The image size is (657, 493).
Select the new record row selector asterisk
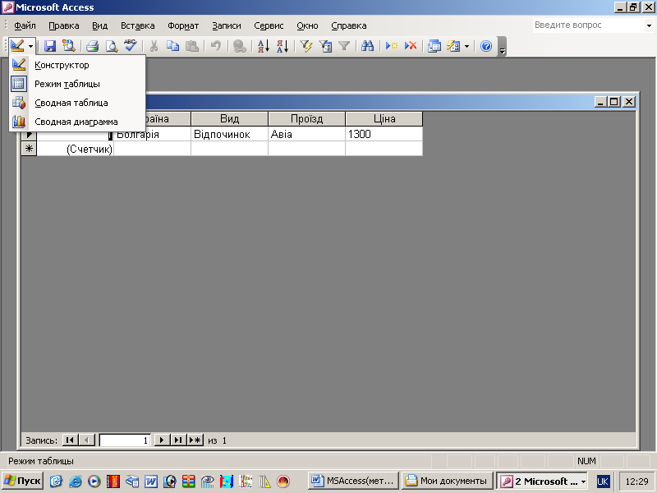pos(29,149)
